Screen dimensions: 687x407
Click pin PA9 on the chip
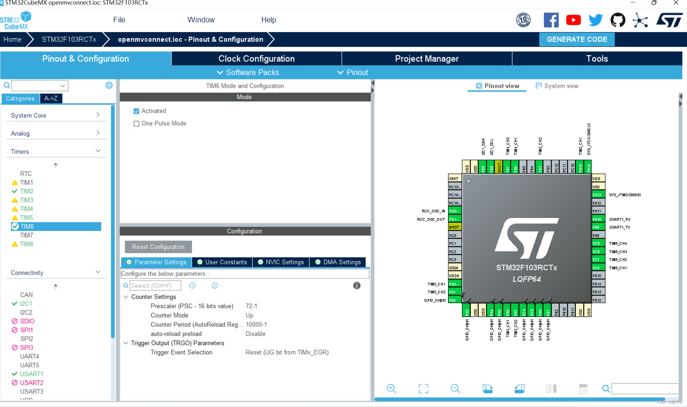(x=598, y=227)
